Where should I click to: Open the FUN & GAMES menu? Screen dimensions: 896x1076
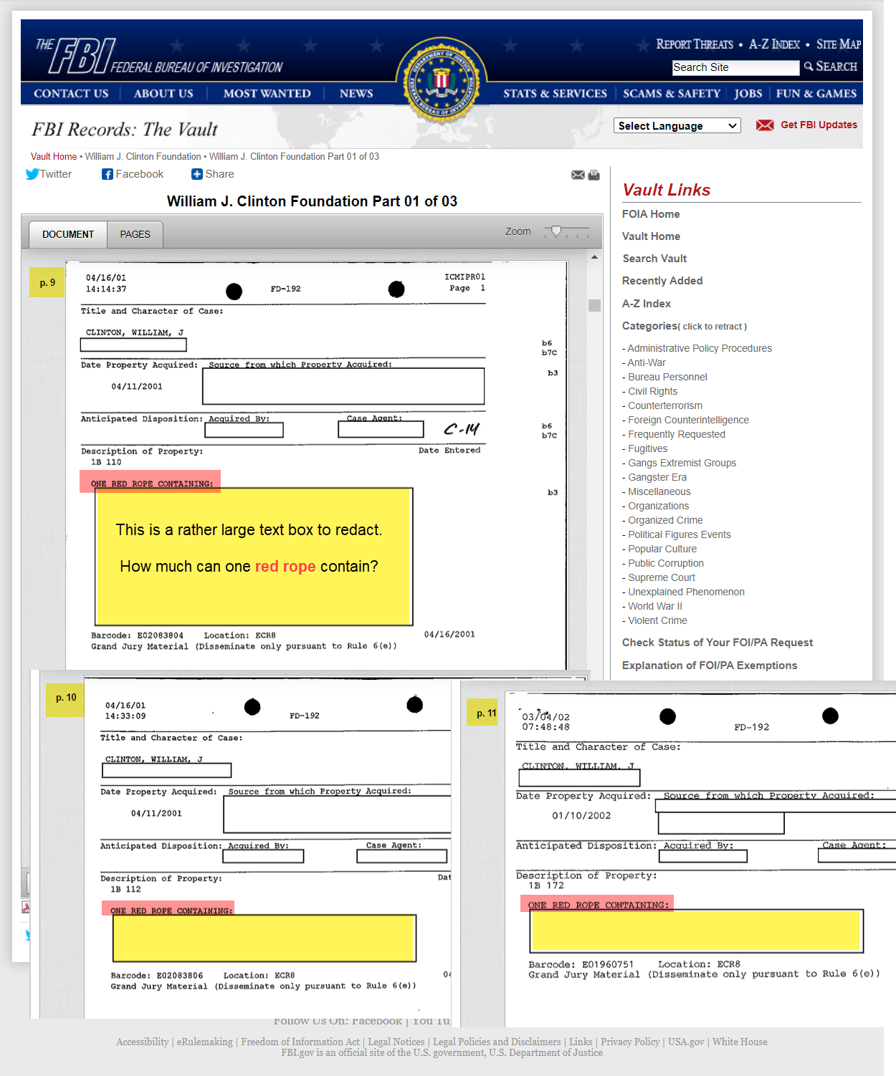pos(816,93)
